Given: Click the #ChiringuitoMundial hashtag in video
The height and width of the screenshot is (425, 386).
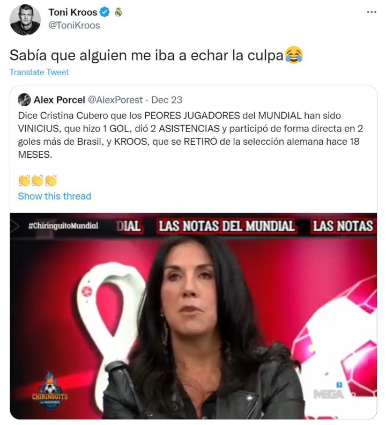Looking at the screenshot, I should coord(63,226).
